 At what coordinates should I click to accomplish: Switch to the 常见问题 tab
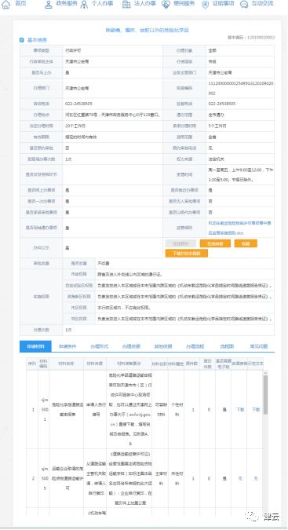click(259, 346)
